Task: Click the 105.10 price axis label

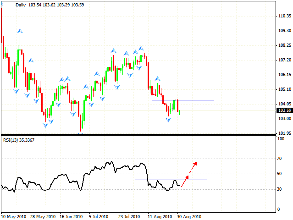Action: (285, 89)
